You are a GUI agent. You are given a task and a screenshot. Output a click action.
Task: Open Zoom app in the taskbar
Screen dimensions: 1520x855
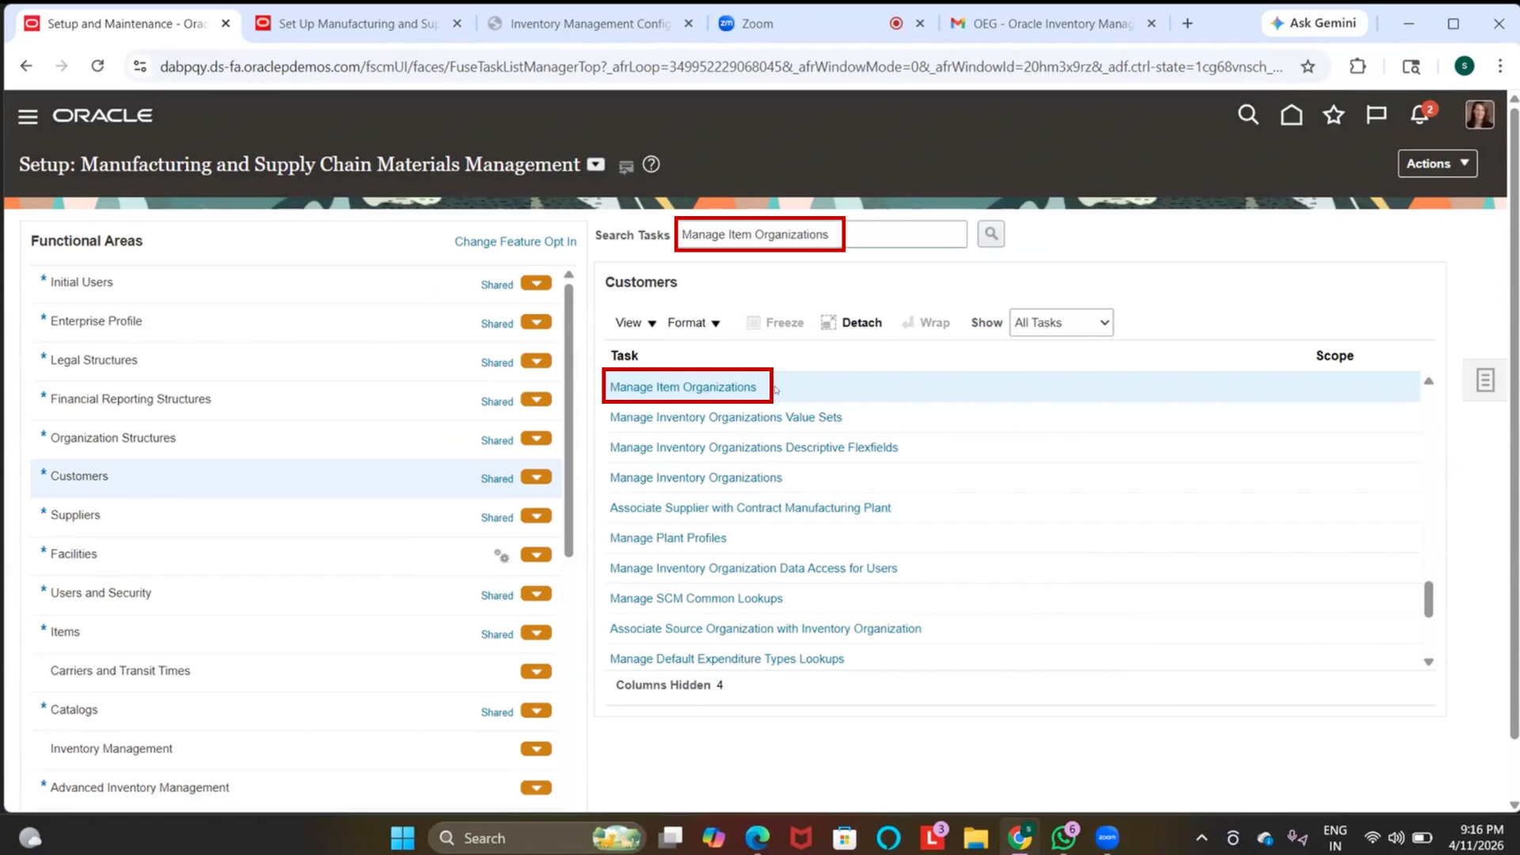pos(1107,838)
